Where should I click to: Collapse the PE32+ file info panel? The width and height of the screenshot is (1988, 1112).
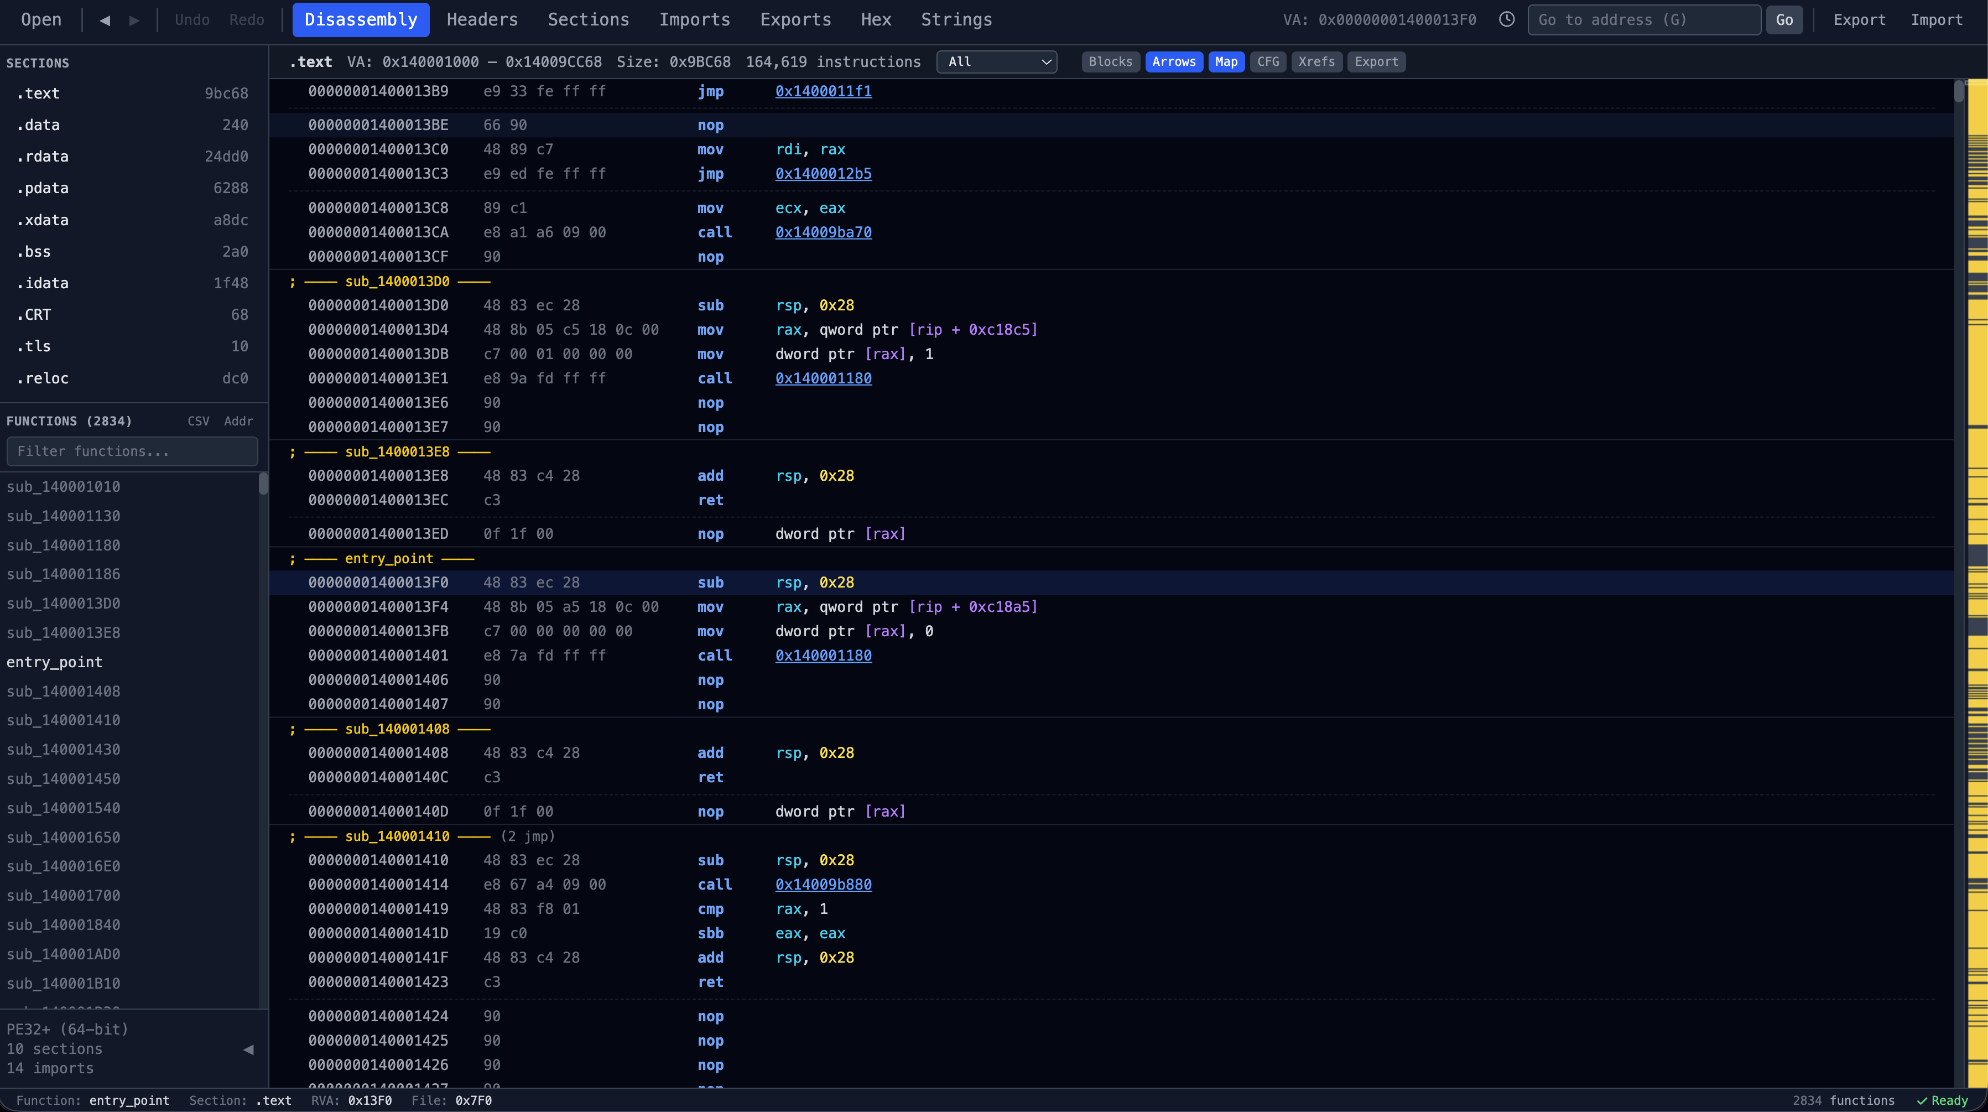tap(248, 1049)
